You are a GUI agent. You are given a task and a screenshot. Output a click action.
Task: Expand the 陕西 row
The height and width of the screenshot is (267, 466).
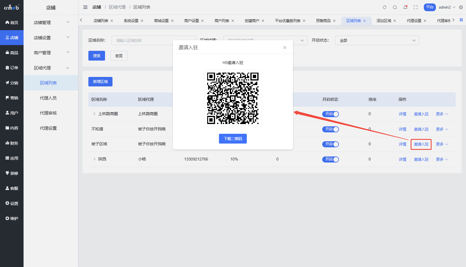tap(94, 159)
